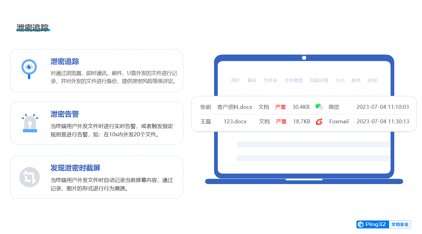Click the Ping32 logo badge
The height and width of the screenshot is (234, 422).
373,224
